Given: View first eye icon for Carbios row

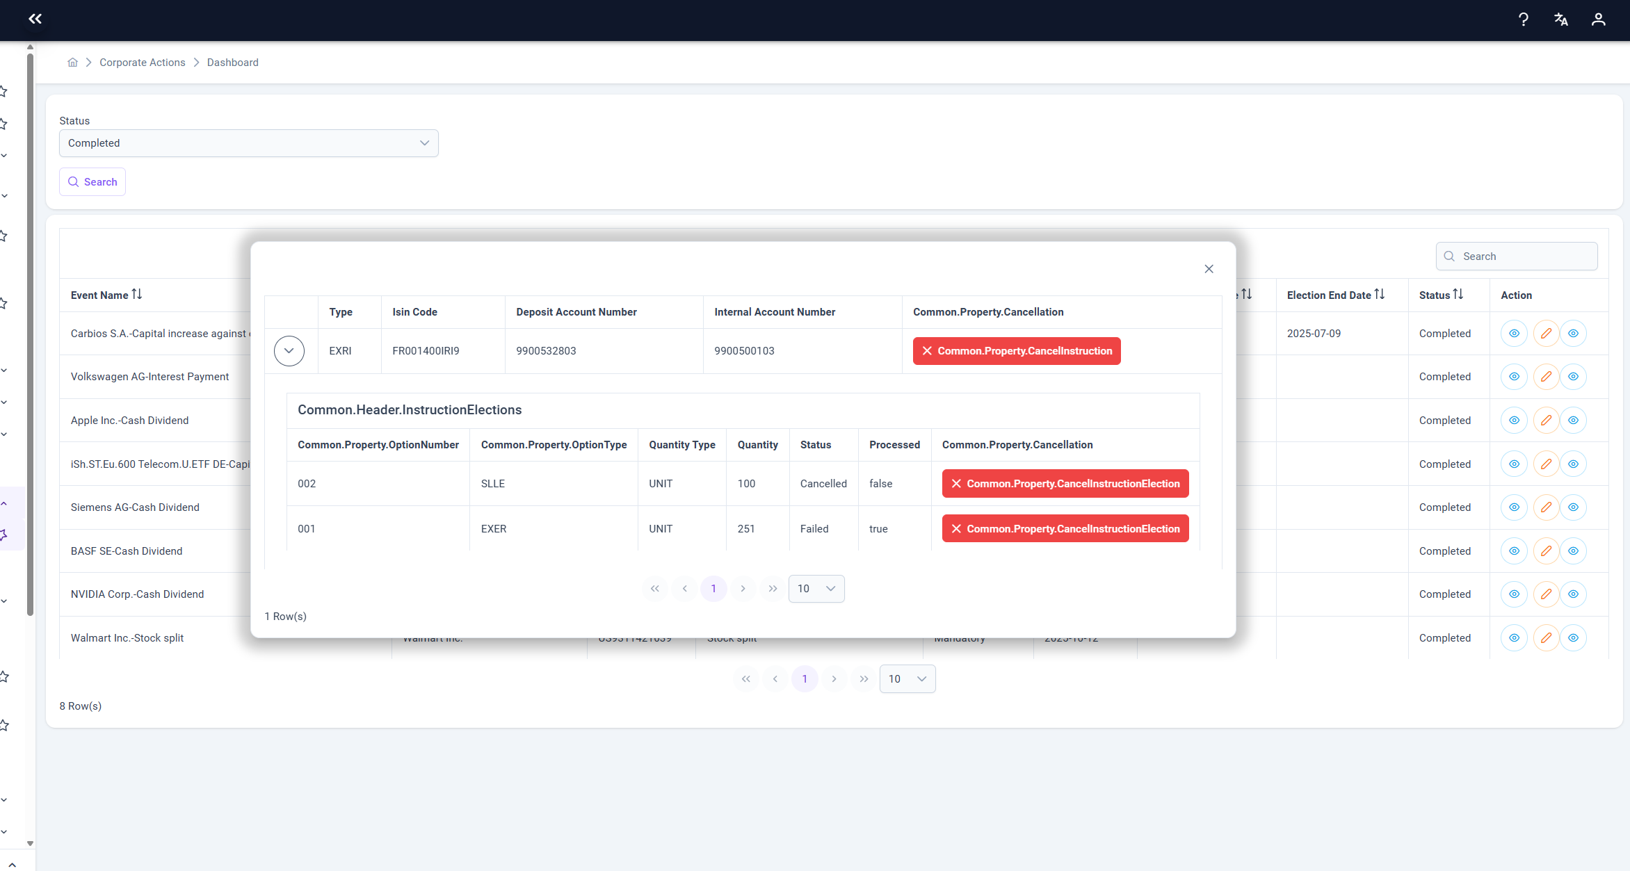Looking at the screenshot, I should pos(1514,334).
